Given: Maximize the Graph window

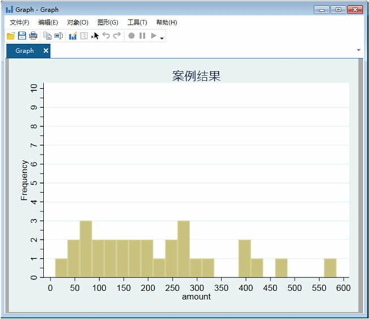Looking at the screenshot, I should point(338,10).
